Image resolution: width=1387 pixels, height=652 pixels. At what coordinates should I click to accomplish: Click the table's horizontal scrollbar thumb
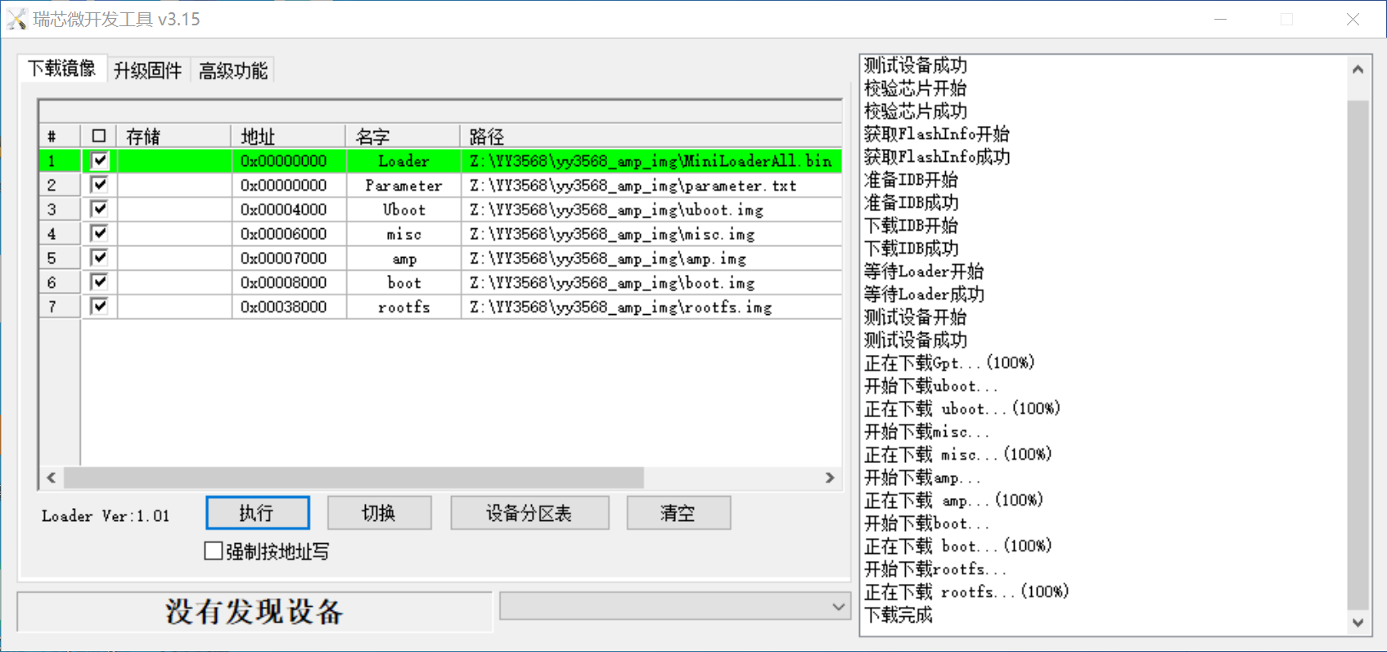[x=354, y=478]
